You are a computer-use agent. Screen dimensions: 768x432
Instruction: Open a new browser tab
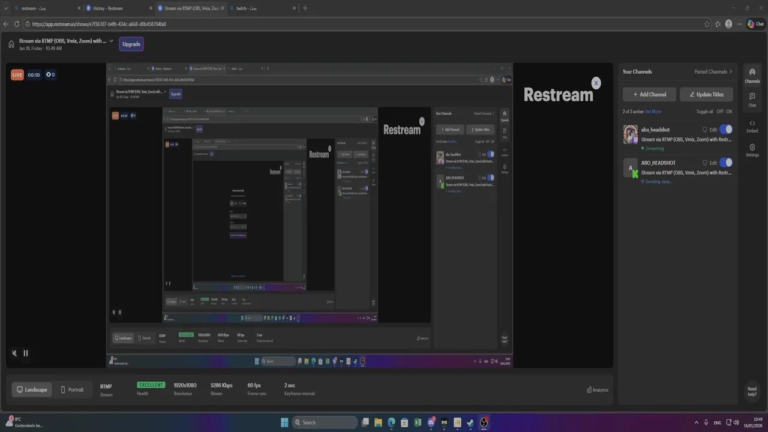[x=305, y=8]
